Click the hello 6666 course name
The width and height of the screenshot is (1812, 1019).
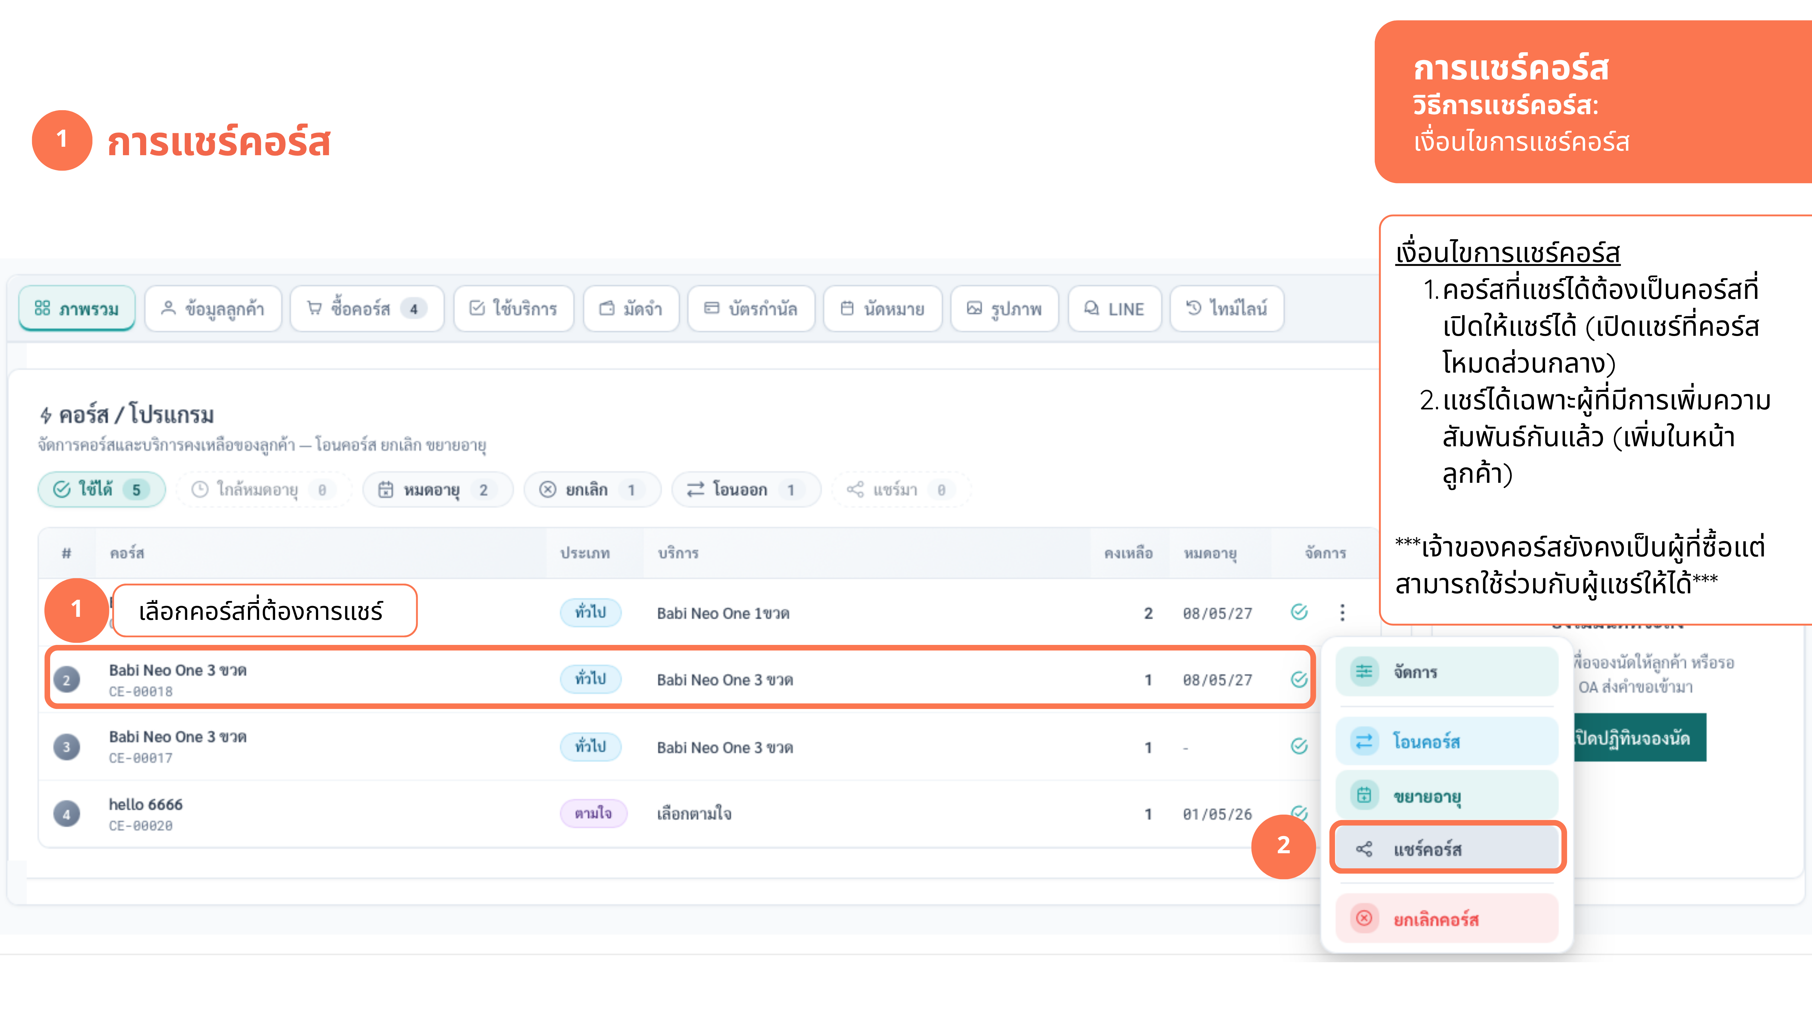(x=146, y=805)
